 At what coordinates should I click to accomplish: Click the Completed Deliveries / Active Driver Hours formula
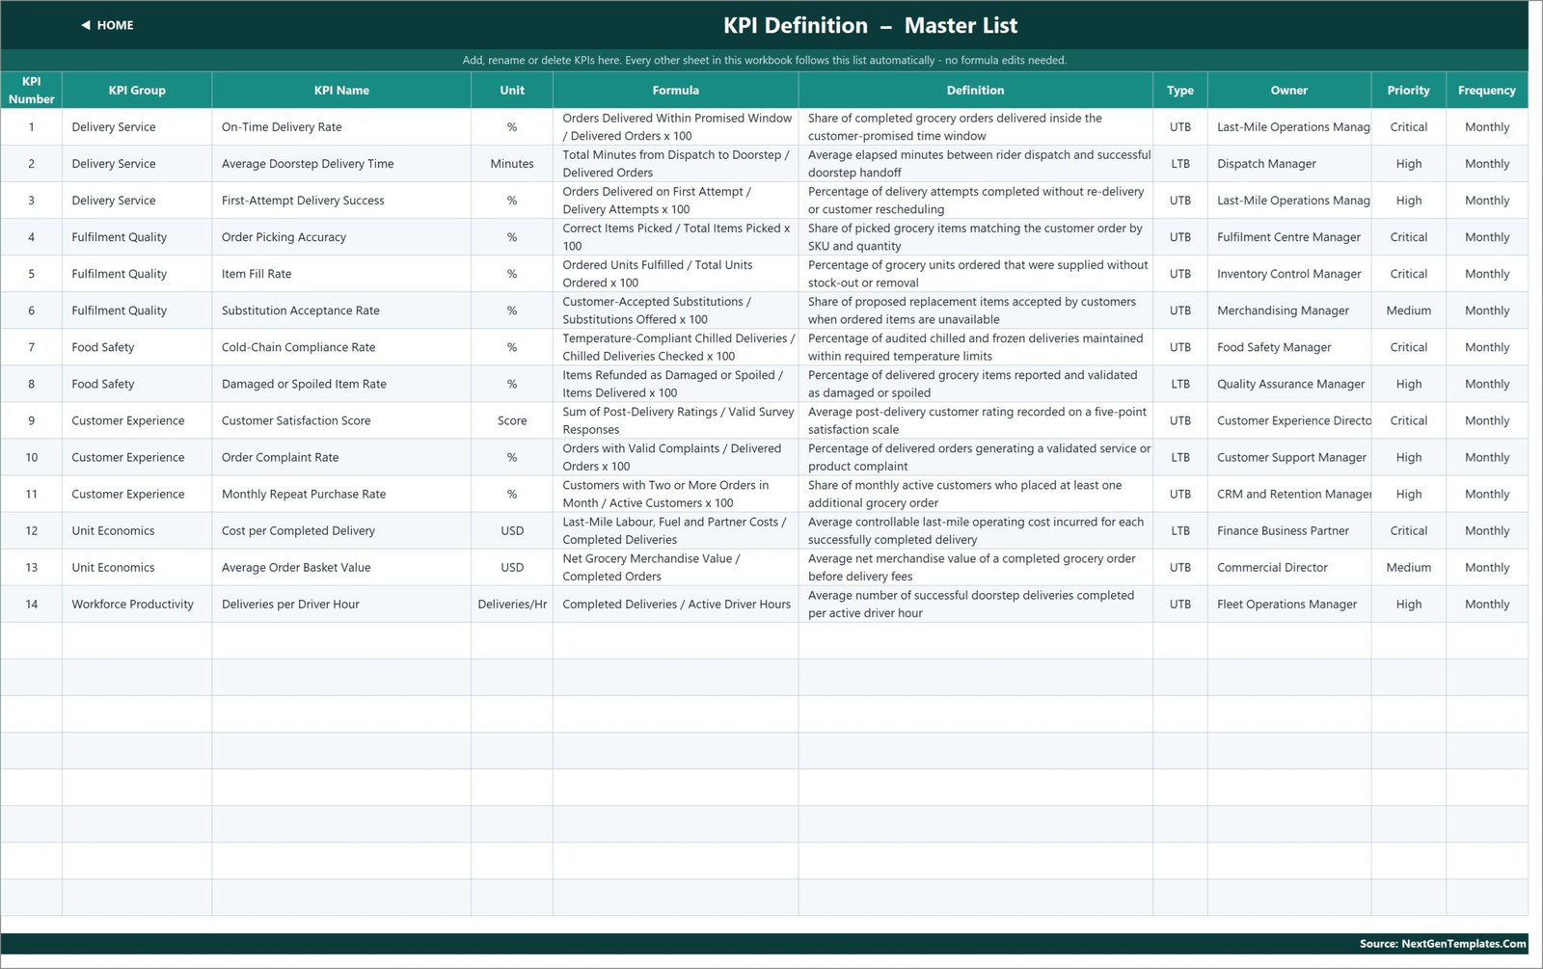[x=675, y=604]
